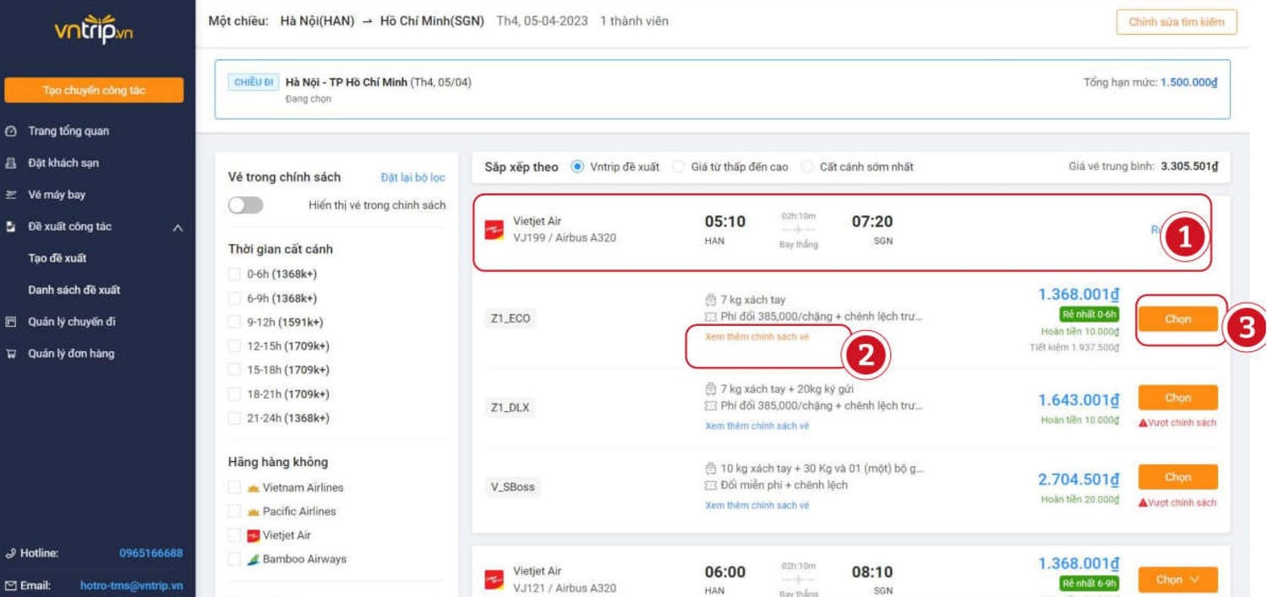Open Vé máy bay in sidebar
This screenshot has width=1268, height=597.
tap(57, 195)
